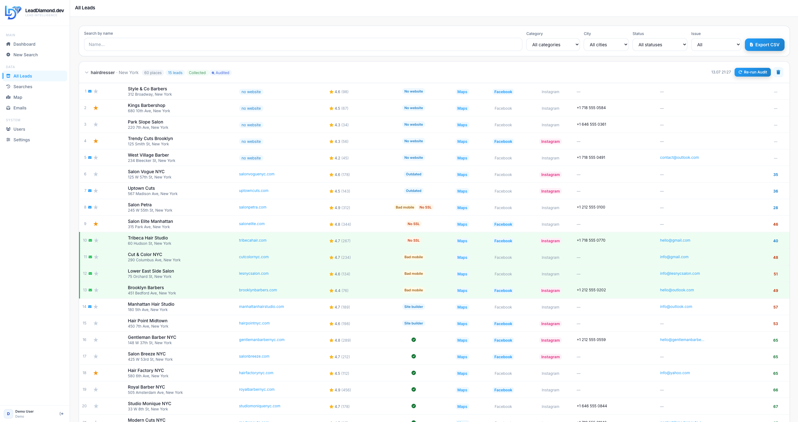The width and height of the screenshot is (798, 422).
Task: Click the logout icon beside Demo User
Action: pyautogui.click(x=62, y=414)
